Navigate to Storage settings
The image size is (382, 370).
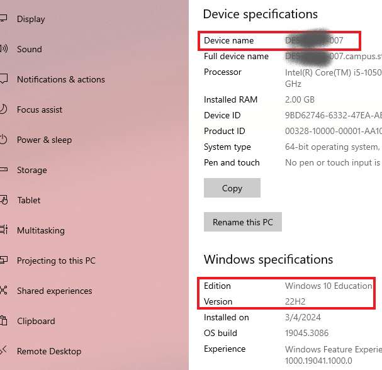click(x=32, y=170)
